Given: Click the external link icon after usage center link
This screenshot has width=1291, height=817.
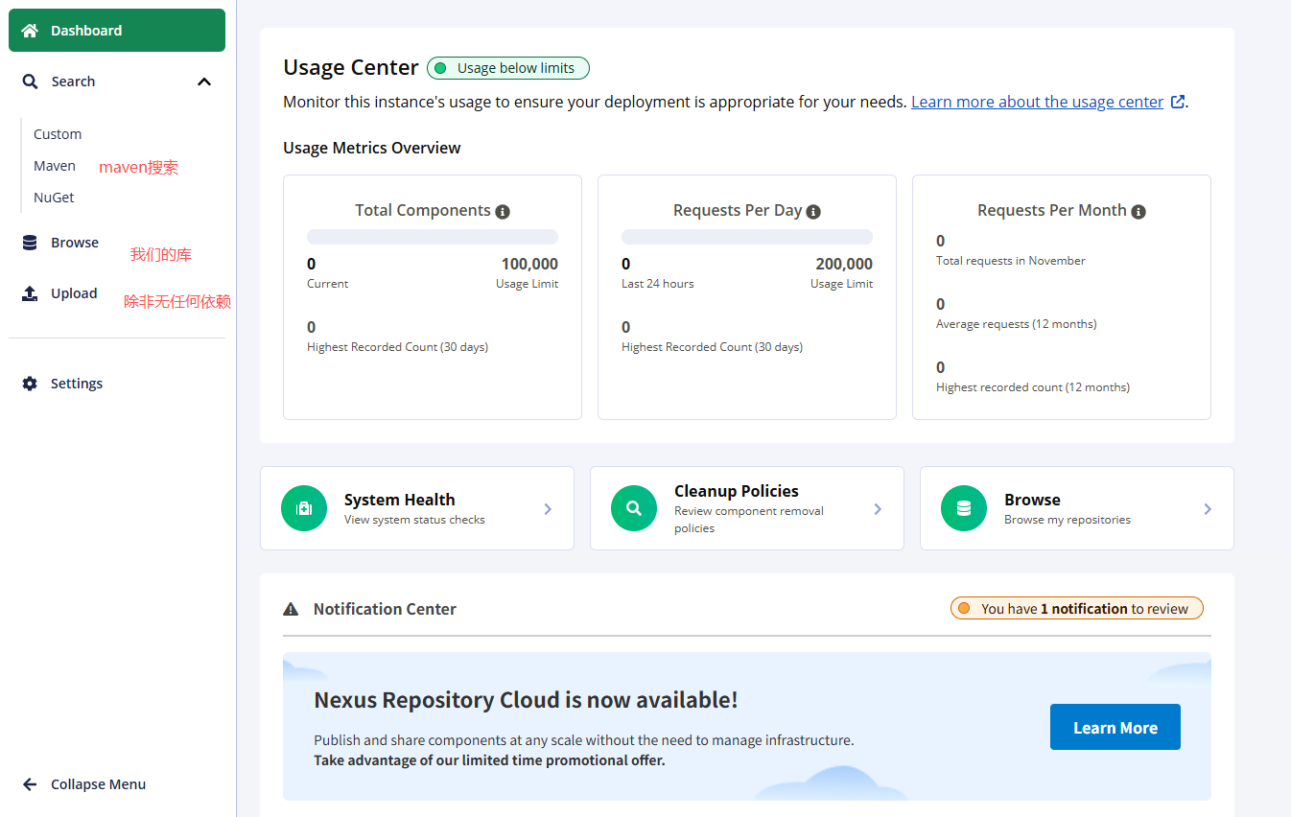Looking at the screenshot, I should [1178, 102].
